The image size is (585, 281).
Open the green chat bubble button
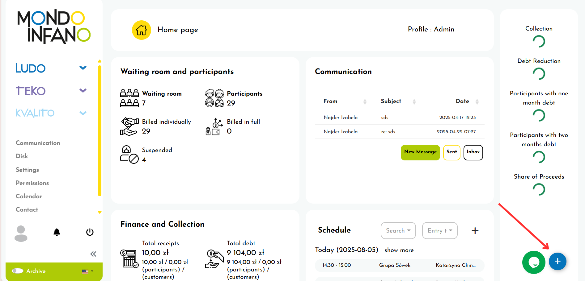click(533, 262)
